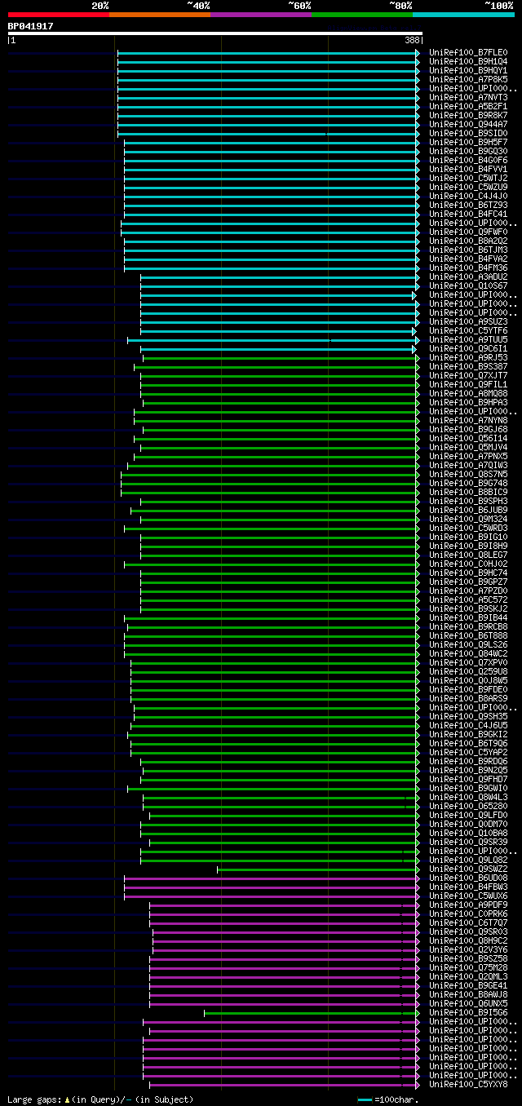Click hit UniRef100_A9PDF9

(468, 905)
